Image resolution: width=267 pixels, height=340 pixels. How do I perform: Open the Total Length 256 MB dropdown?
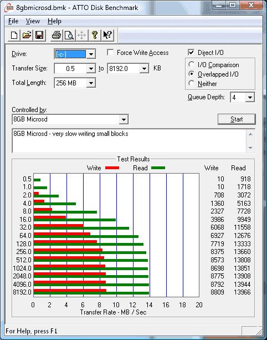91,83
